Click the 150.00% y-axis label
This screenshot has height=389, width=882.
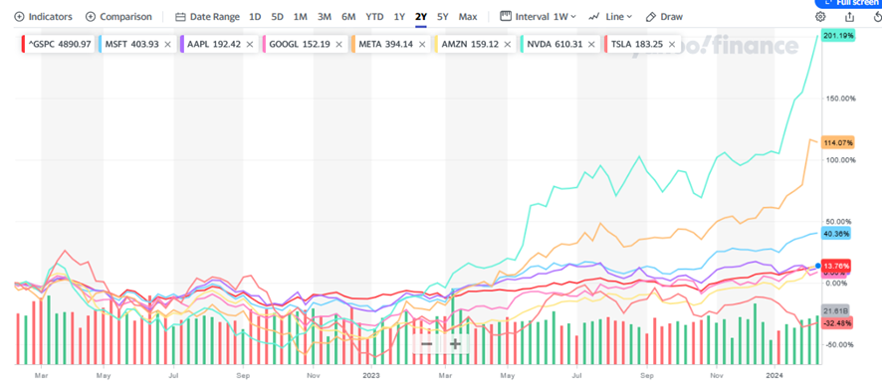coord(840,98)
